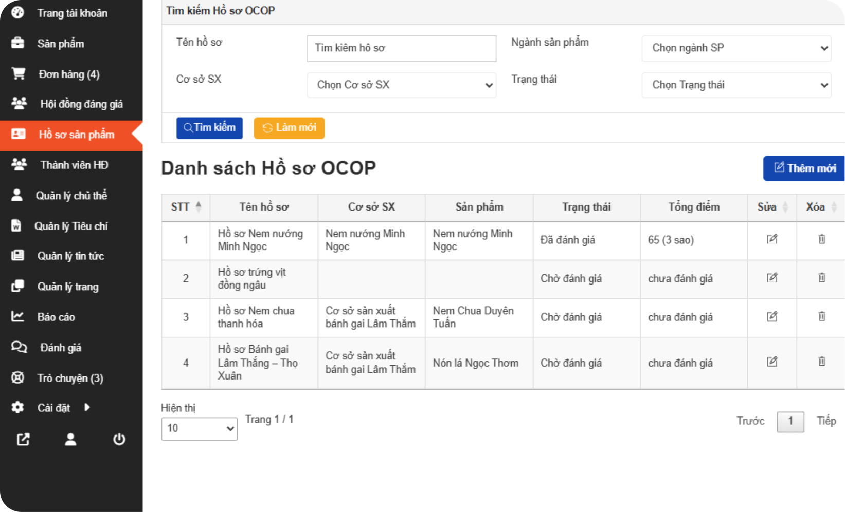The width and height of the screenshot is (845, 512).
Task: Click the Thêm mới button
Action: [x=804, y=168]
